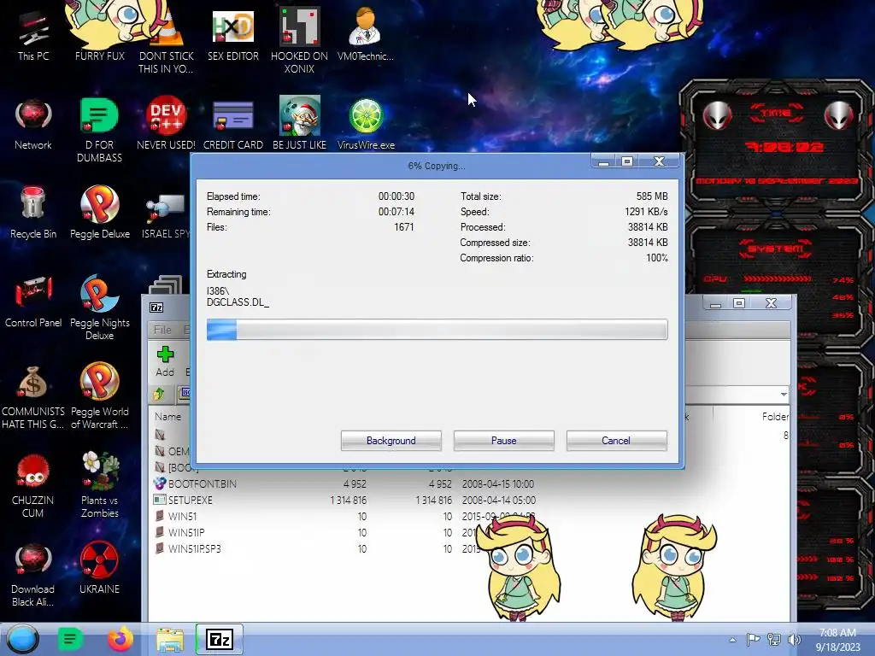Expand the 7-Zip address path dropdown
Screen dimensions: 875x656
click(784, 395)
